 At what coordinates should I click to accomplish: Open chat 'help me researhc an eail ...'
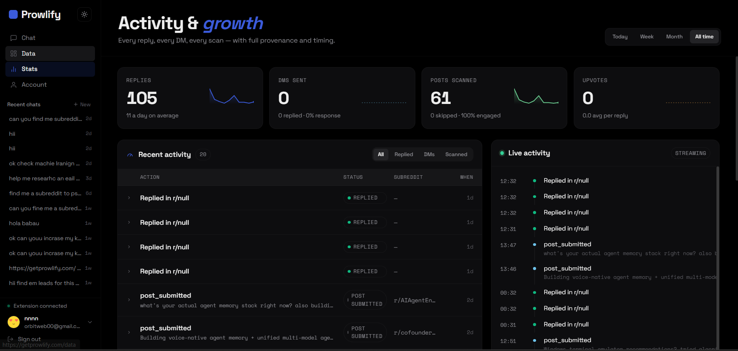(50, 178)
